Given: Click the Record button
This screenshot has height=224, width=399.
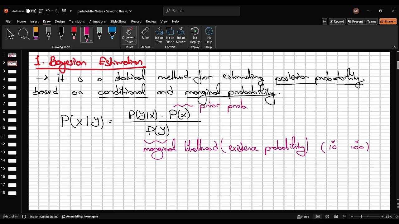Looking at the screenshot, I should (x=337, y=21).
